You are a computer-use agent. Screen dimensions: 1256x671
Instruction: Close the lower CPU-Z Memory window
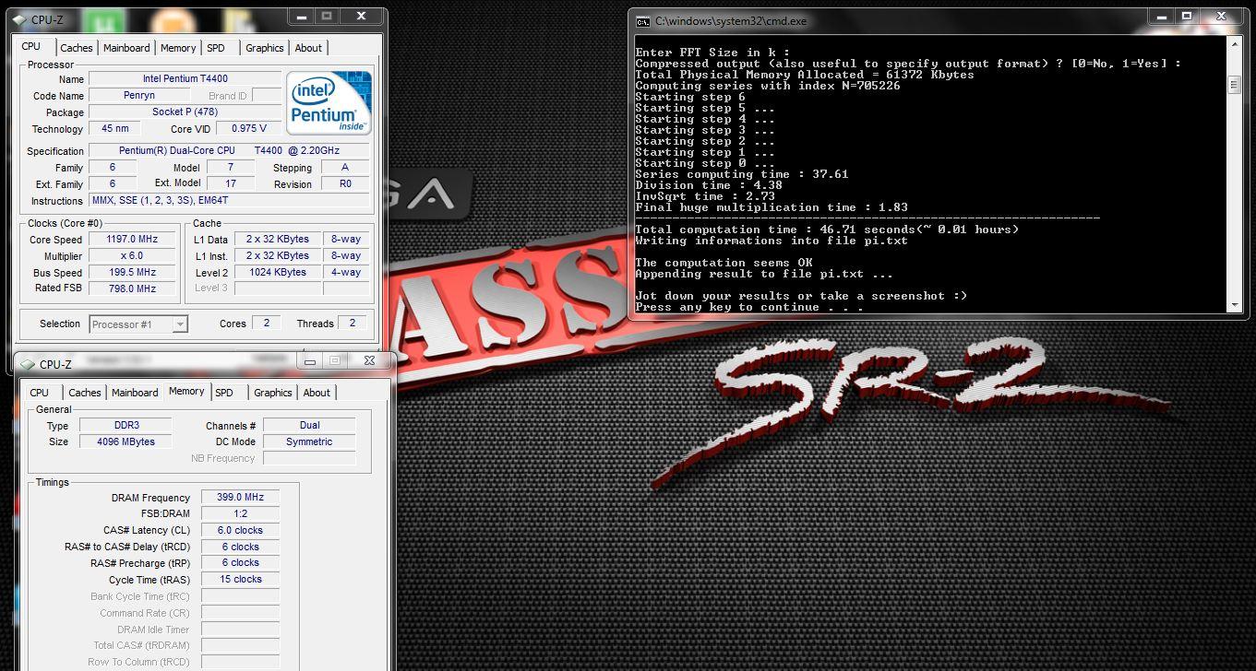[x=369, y=360]
